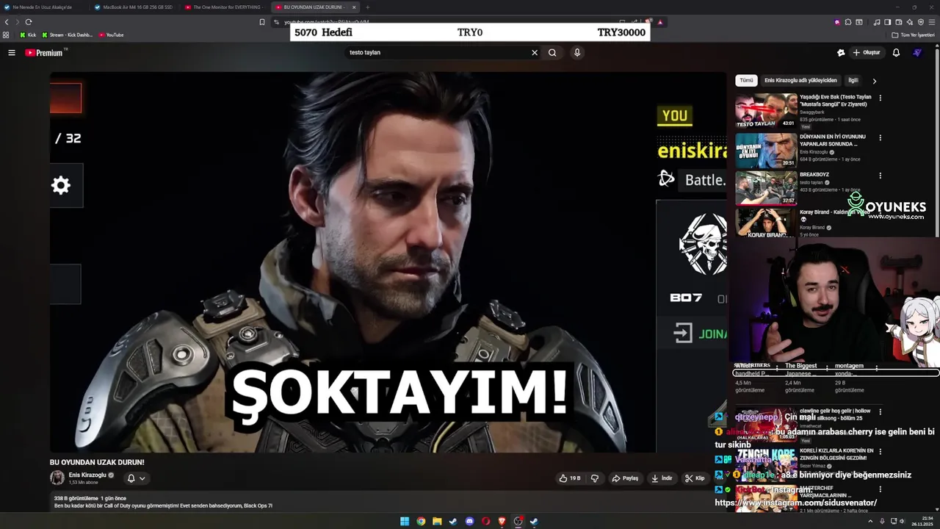Open the apps grid in bookmarks bar
This screenshot has height=529, width=940.
[6, 35]
